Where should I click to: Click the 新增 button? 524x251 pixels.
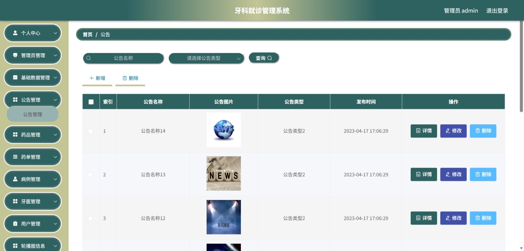[x=97, y=78]
